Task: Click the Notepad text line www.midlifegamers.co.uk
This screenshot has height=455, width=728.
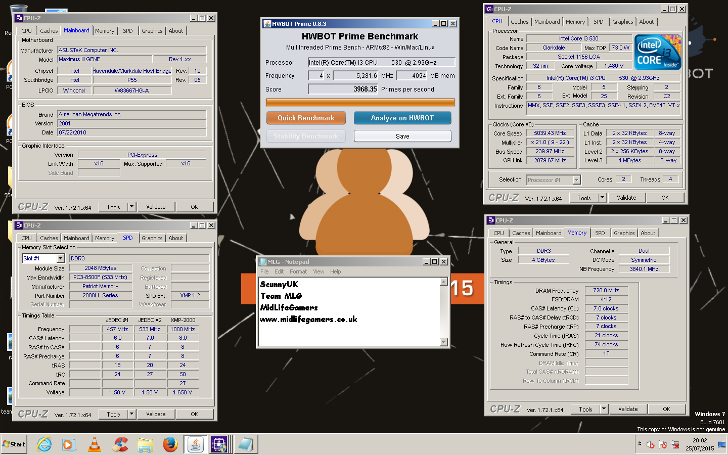Action: pos(308,320)
